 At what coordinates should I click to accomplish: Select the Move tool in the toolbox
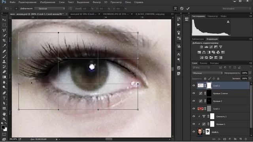(4, 20)
